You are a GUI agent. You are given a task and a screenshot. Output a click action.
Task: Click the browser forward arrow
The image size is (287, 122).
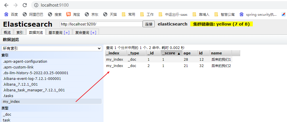click(x=16, y=5)
